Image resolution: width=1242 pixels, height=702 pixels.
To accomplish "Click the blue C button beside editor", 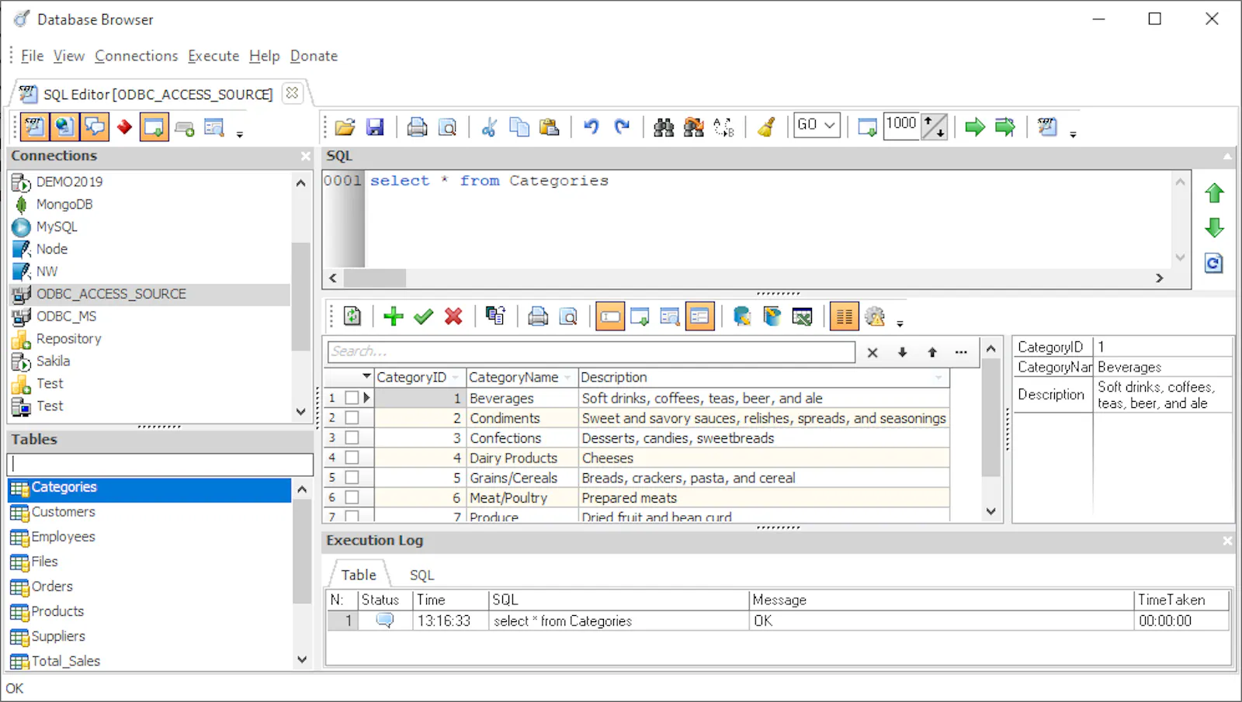I will (1214, 263).
